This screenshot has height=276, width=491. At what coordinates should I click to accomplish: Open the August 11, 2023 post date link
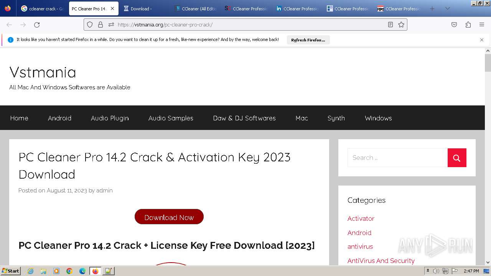point(67,190)
